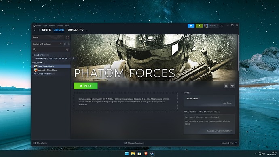
Task: Click the blue announcements megaphone icon
Action: 191,26
